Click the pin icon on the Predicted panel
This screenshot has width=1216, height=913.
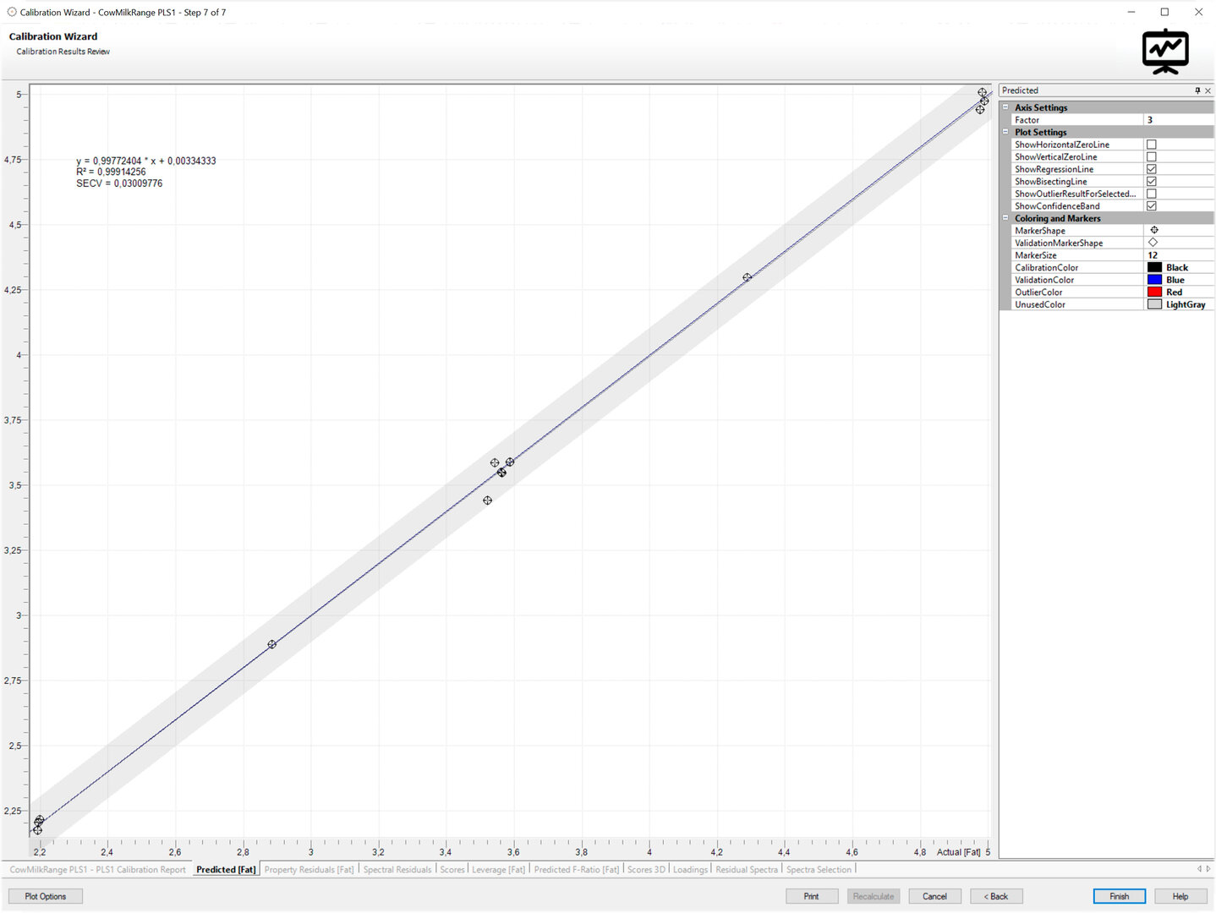coord(1197,90)
